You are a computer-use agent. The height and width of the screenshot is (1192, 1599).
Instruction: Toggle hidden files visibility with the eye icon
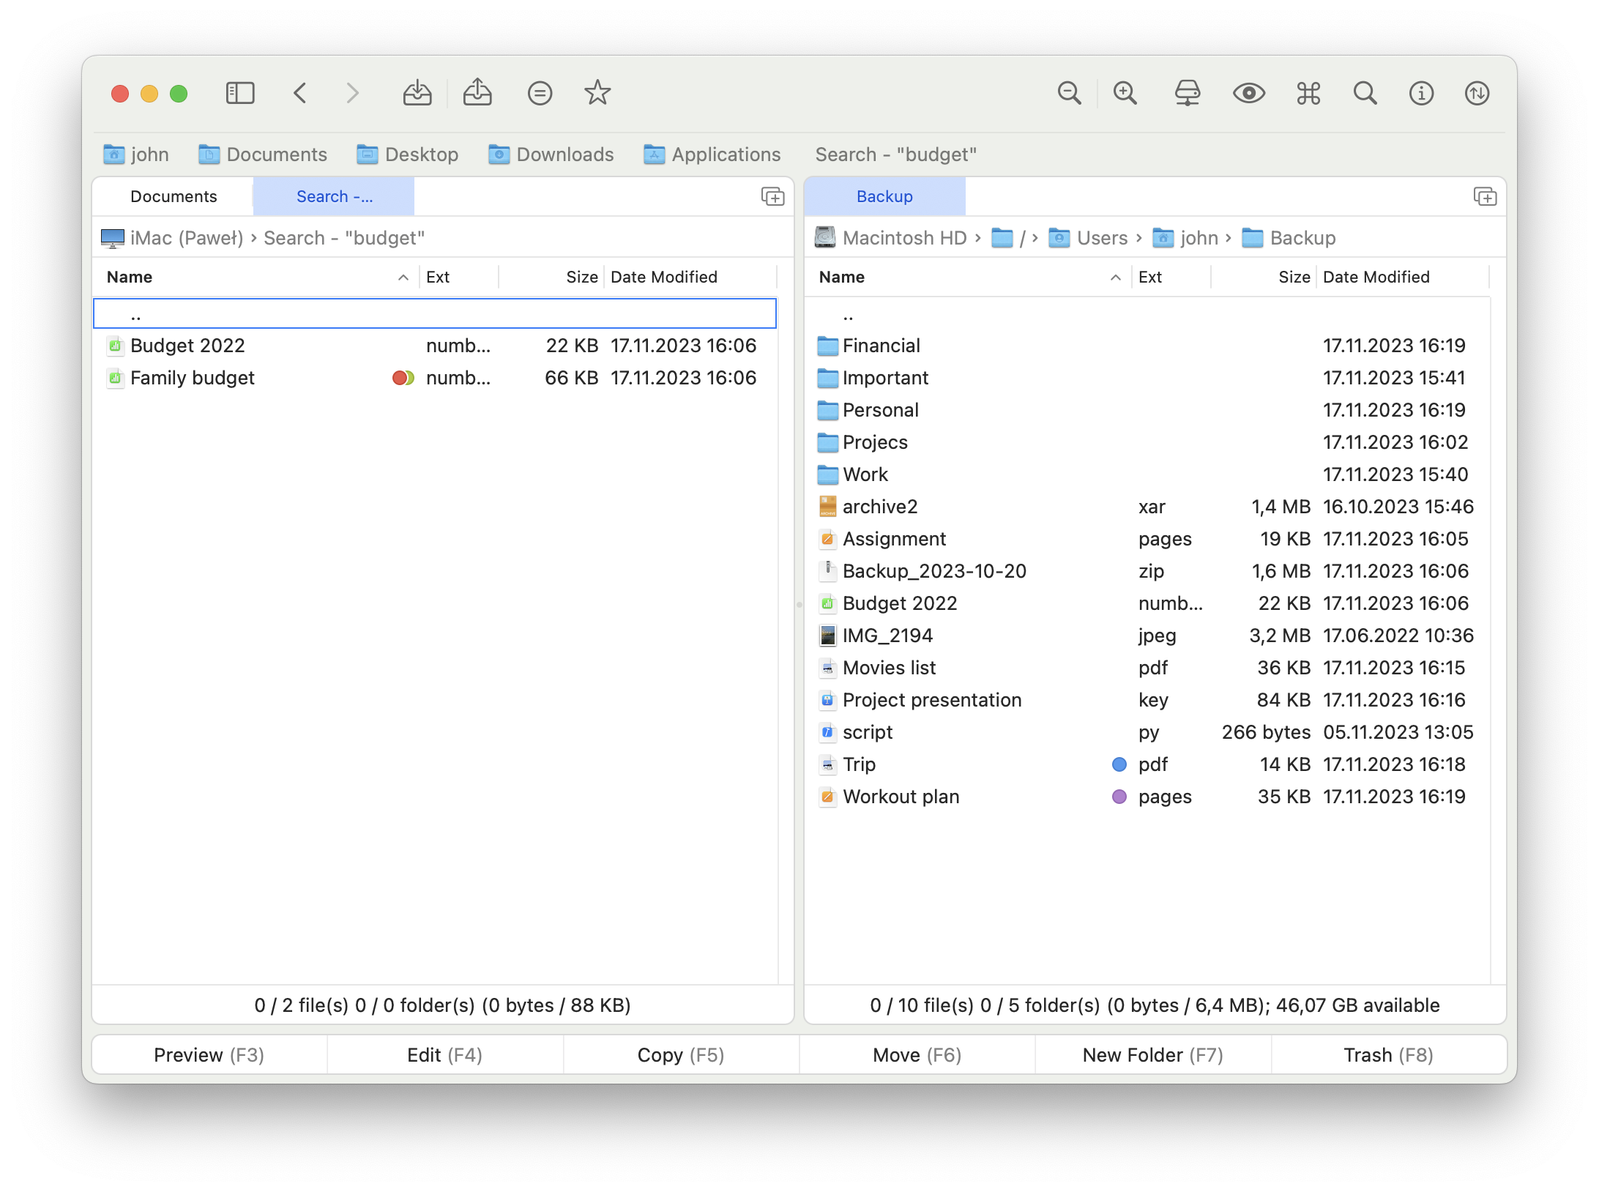(x=1249, y=93)
